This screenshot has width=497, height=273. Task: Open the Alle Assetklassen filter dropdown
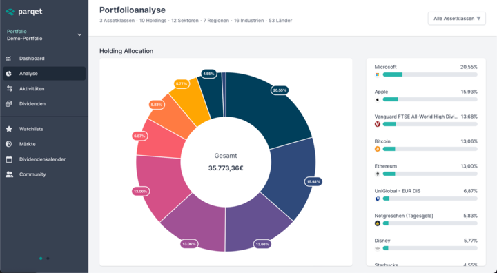(457, 19)
